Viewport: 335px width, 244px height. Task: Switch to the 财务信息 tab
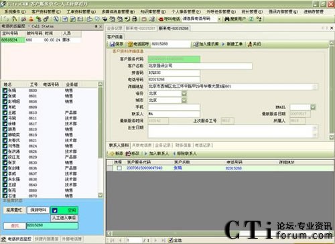click(x=183, y=145)
